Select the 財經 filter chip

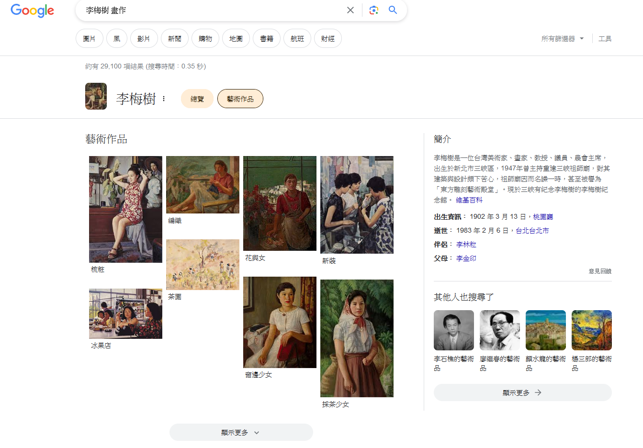328,39
